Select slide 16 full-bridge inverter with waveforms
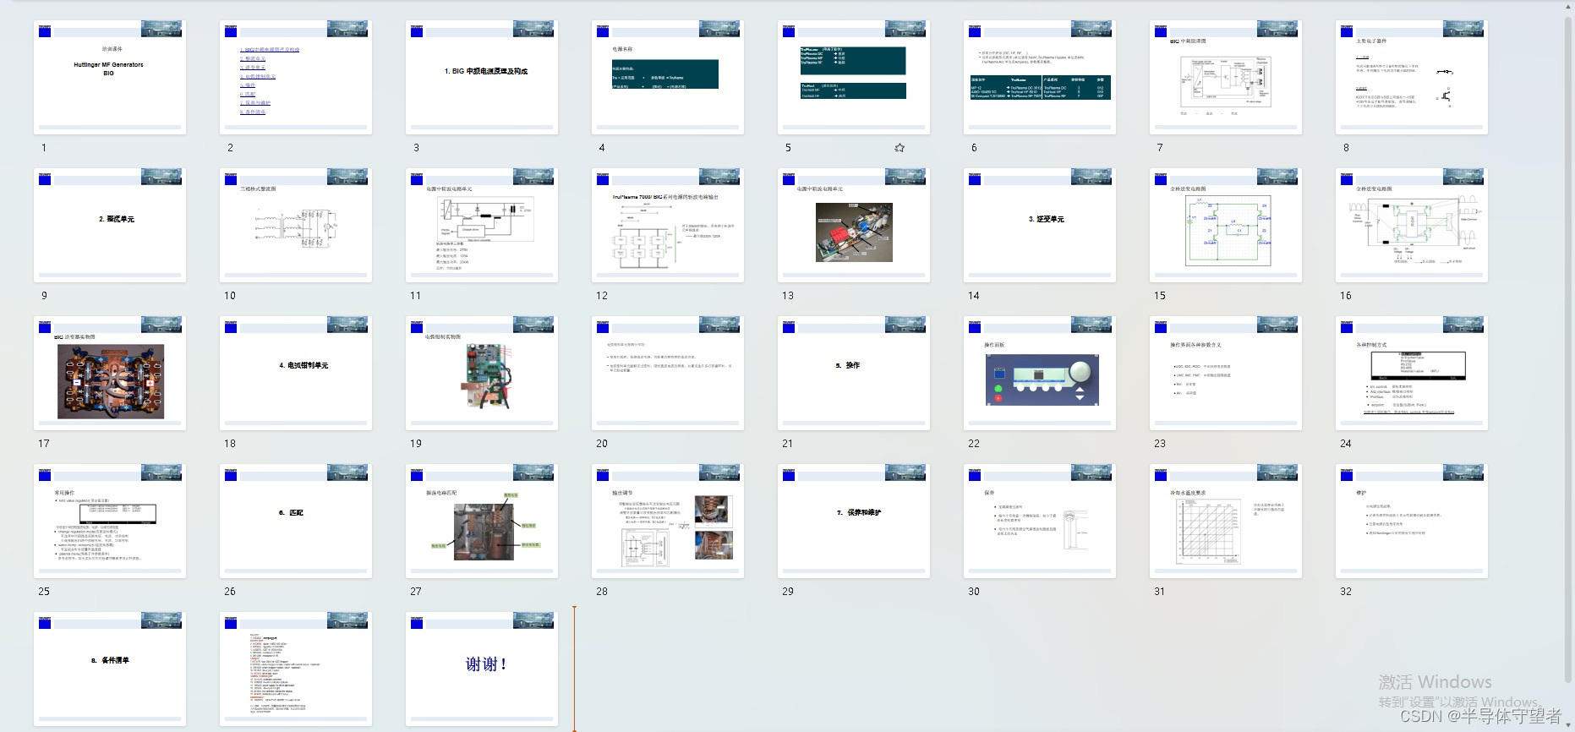Viewport: 1575px width, 732px height. 1412,225
